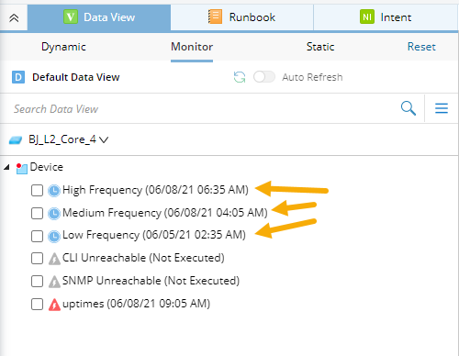Viewport: 459px width, 356px height.
Task: Click the BJ_L2_Core_4 device icon
Action: point(16,140)
